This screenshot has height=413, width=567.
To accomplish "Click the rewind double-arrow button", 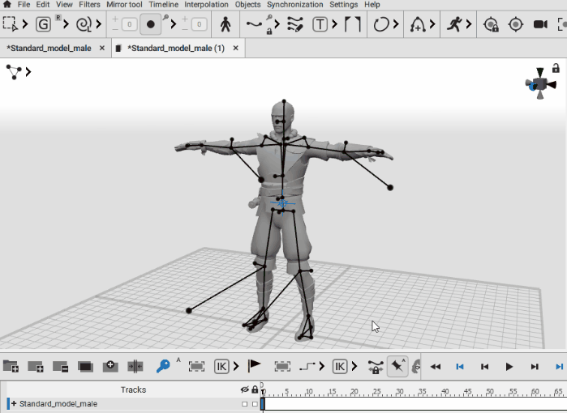I will tap(435, 367).
